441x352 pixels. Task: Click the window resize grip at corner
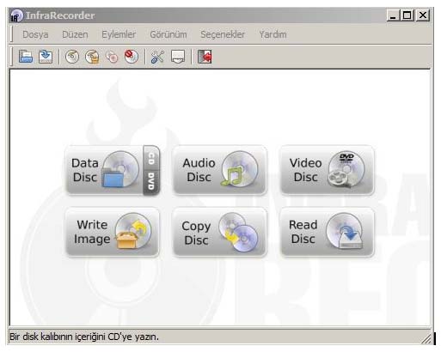[x=426, y=339]
